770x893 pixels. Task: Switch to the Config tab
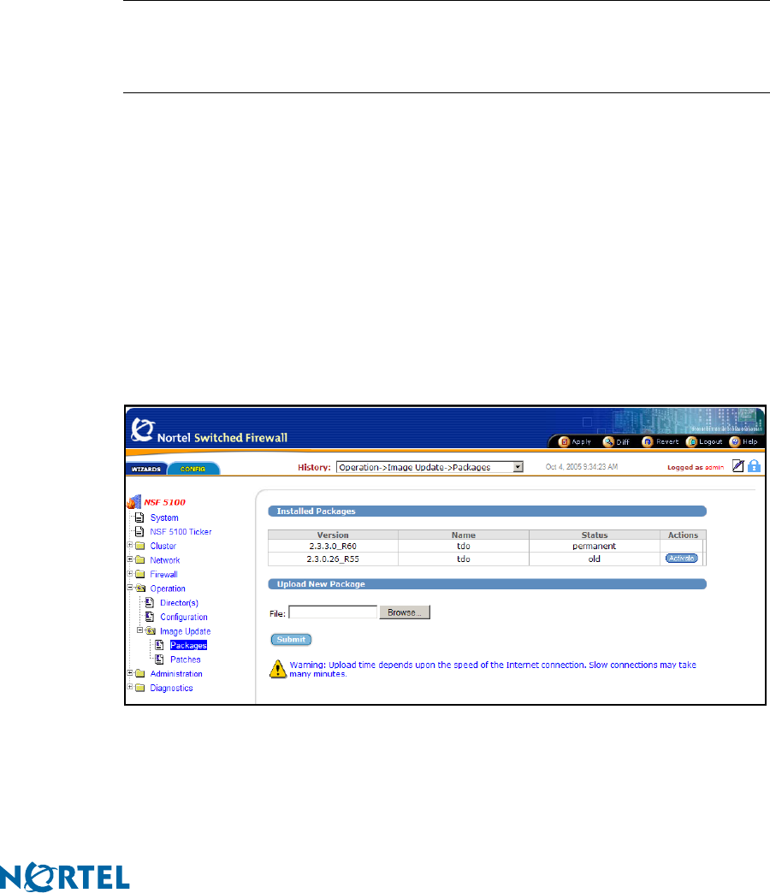click(x=193, y=469)
